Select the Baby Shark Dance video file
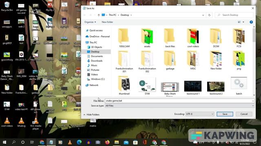The width and height of the screenshot is (261, 146). pos(170,89)
